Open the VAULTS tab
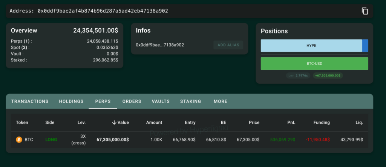The image size is (386, 167). coord(161,101)
